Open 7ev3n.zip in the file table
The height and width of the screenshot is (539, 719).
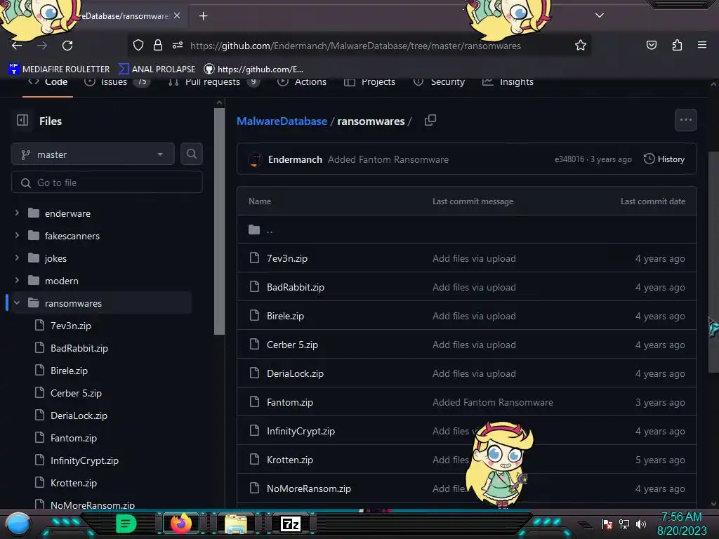[x=287, y=258]
